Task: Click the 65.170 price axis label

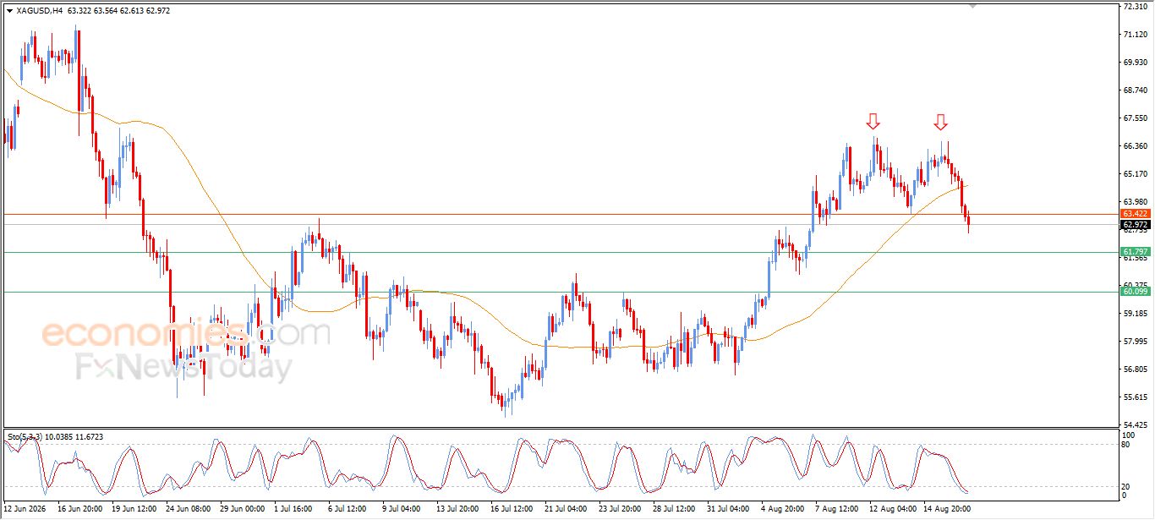Action: click(x=1135, y=173)
